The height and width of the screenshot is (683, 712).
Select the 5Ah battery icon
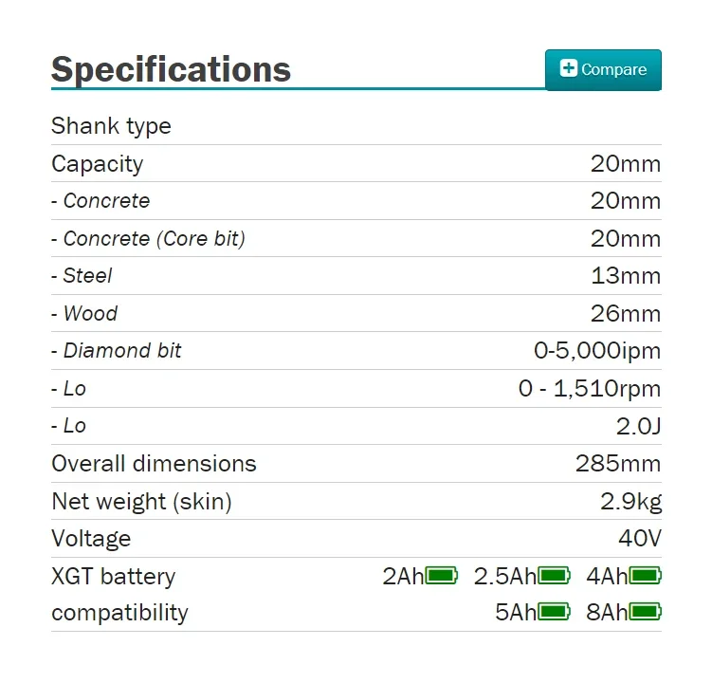point(554,612)
